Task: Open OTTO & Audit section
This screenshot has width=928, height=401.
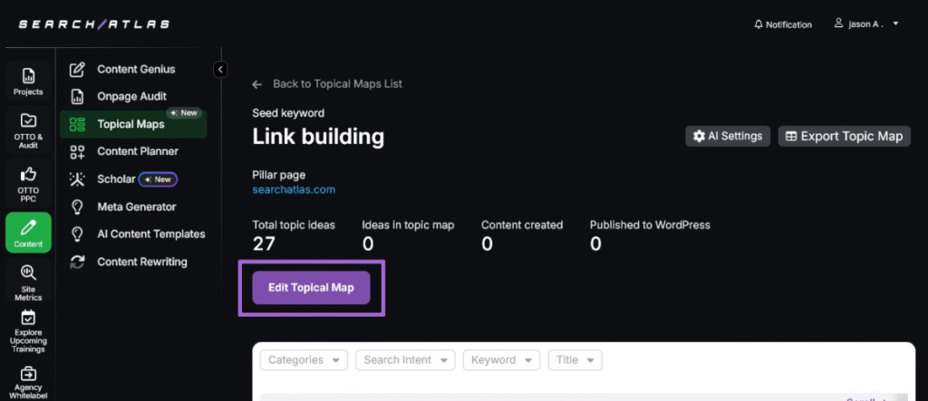Action: pos(28,130)
